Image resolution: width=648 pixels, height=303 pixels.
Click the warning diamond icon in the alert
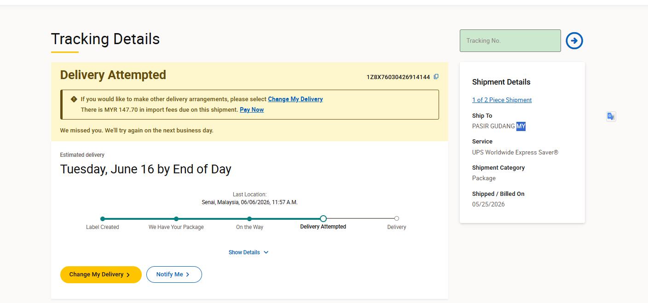(74, 99)
